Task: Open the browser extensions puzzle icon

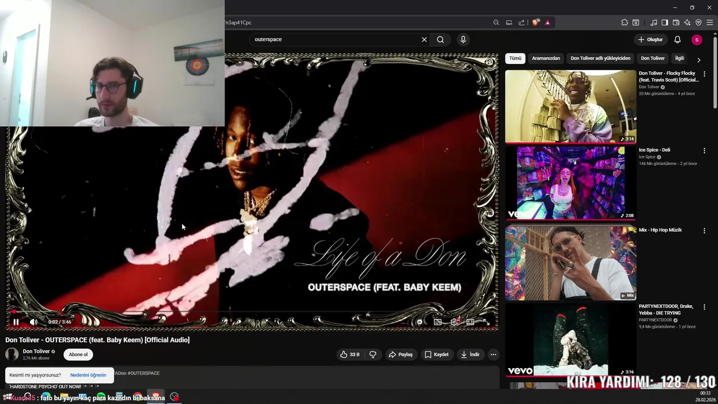Action: click(x=624, y=22)
